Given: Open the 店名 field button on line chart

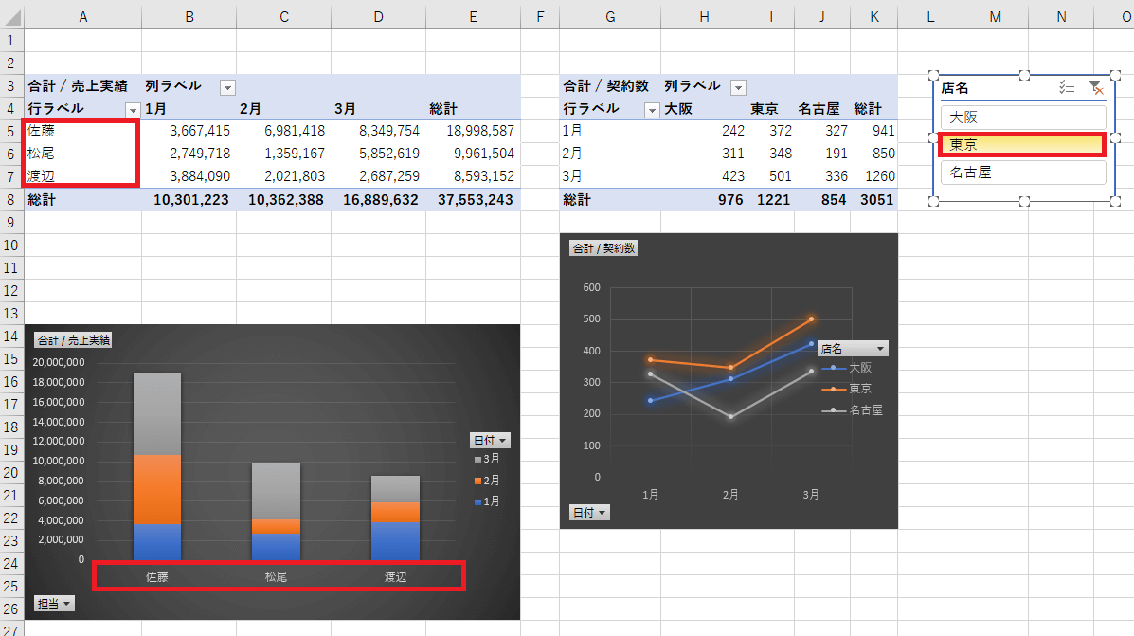Looking at the screenshot, I should 853,349.
